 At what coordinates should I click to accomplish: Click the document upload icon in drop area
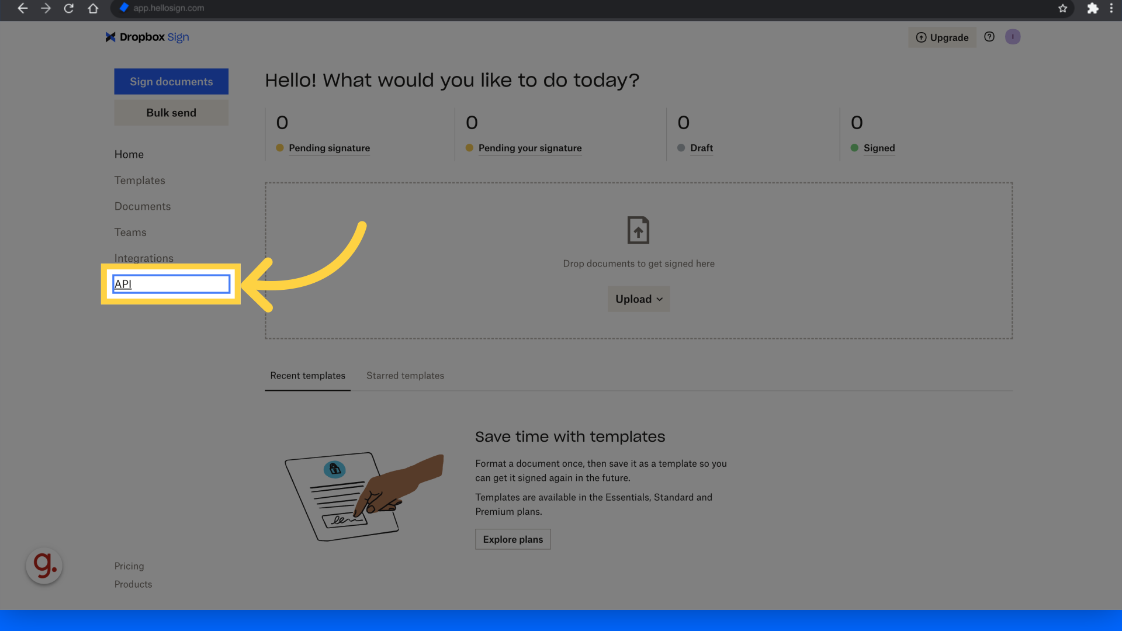[x=638, y=230]
